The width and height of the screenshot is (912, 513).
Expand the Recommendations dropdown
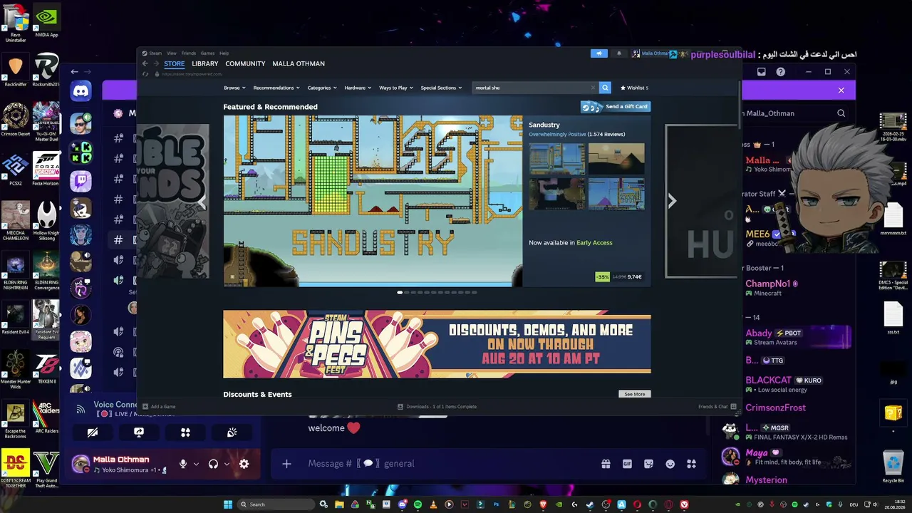pyautogui.click(x=276, y=88)
